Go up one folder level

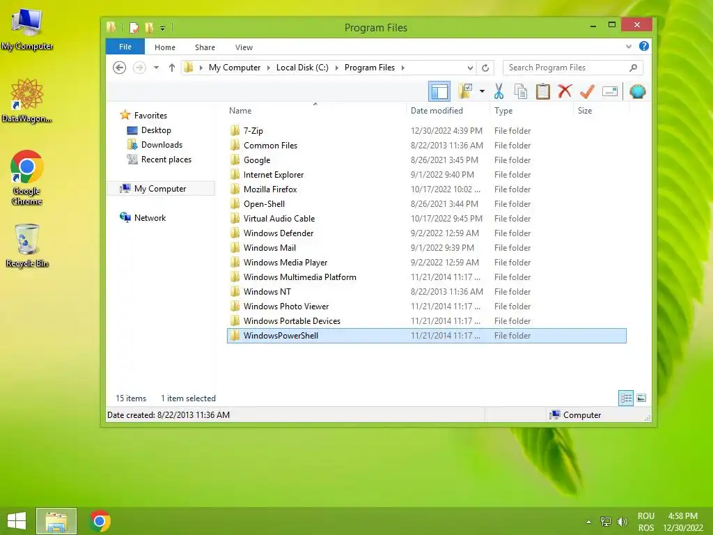point(171,68)
